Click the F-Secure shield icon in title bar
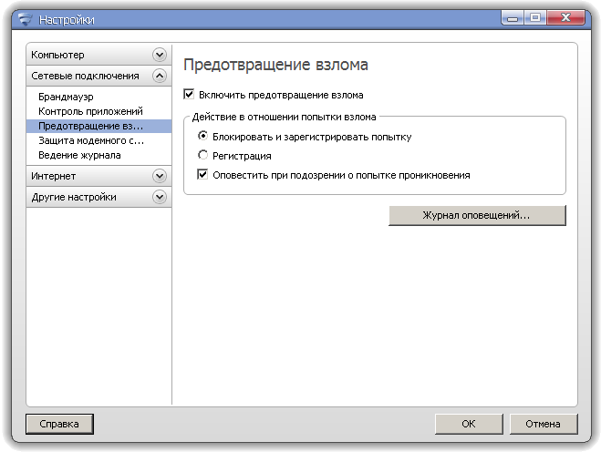 26,19
